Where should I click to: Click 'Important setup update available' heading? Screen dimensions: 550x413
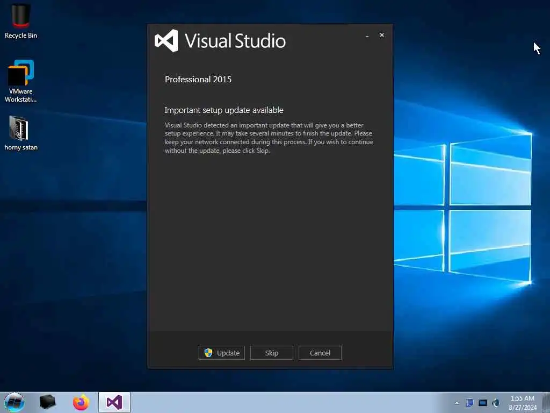click(x=224, y=110)
